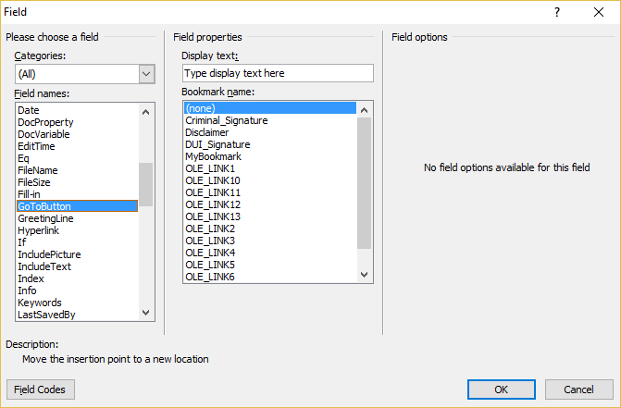This screenshot has width=621, height=408.
Task: Select OLE_LINK10 in the bookmark list
Action: [213, 180]
